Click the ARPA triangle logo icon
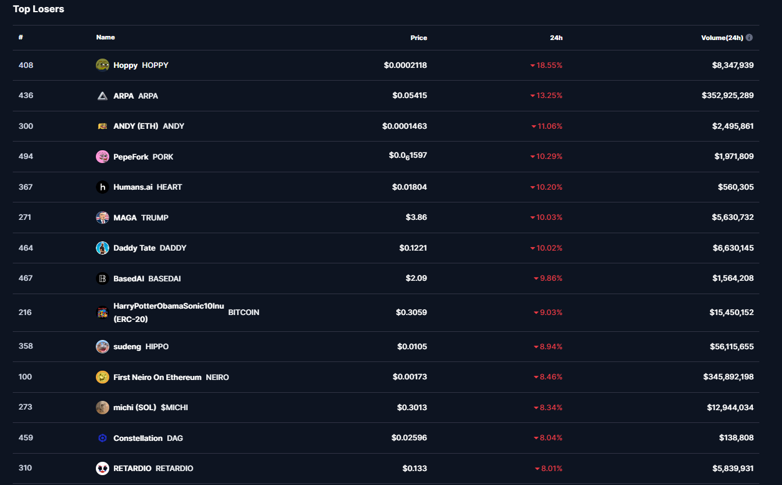The image size is (782, 485). pyautogui.click(x=102, y=96)
